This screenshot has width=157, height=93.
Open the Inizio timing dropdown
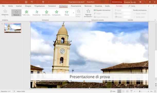(127, 10)
